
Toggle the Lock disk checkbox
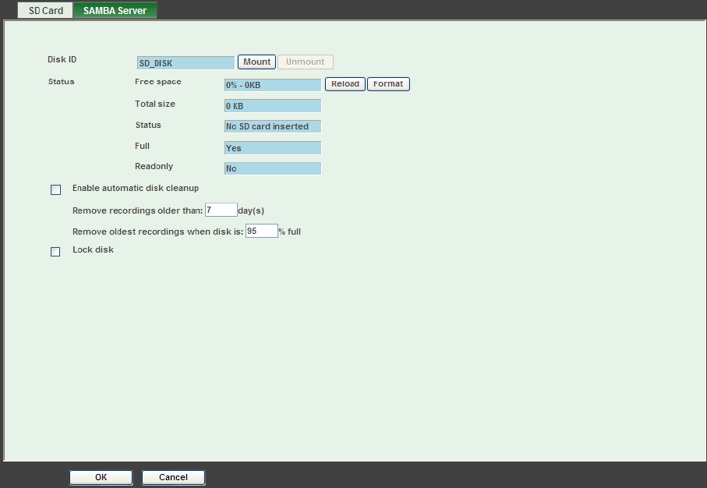pos(55,252)
